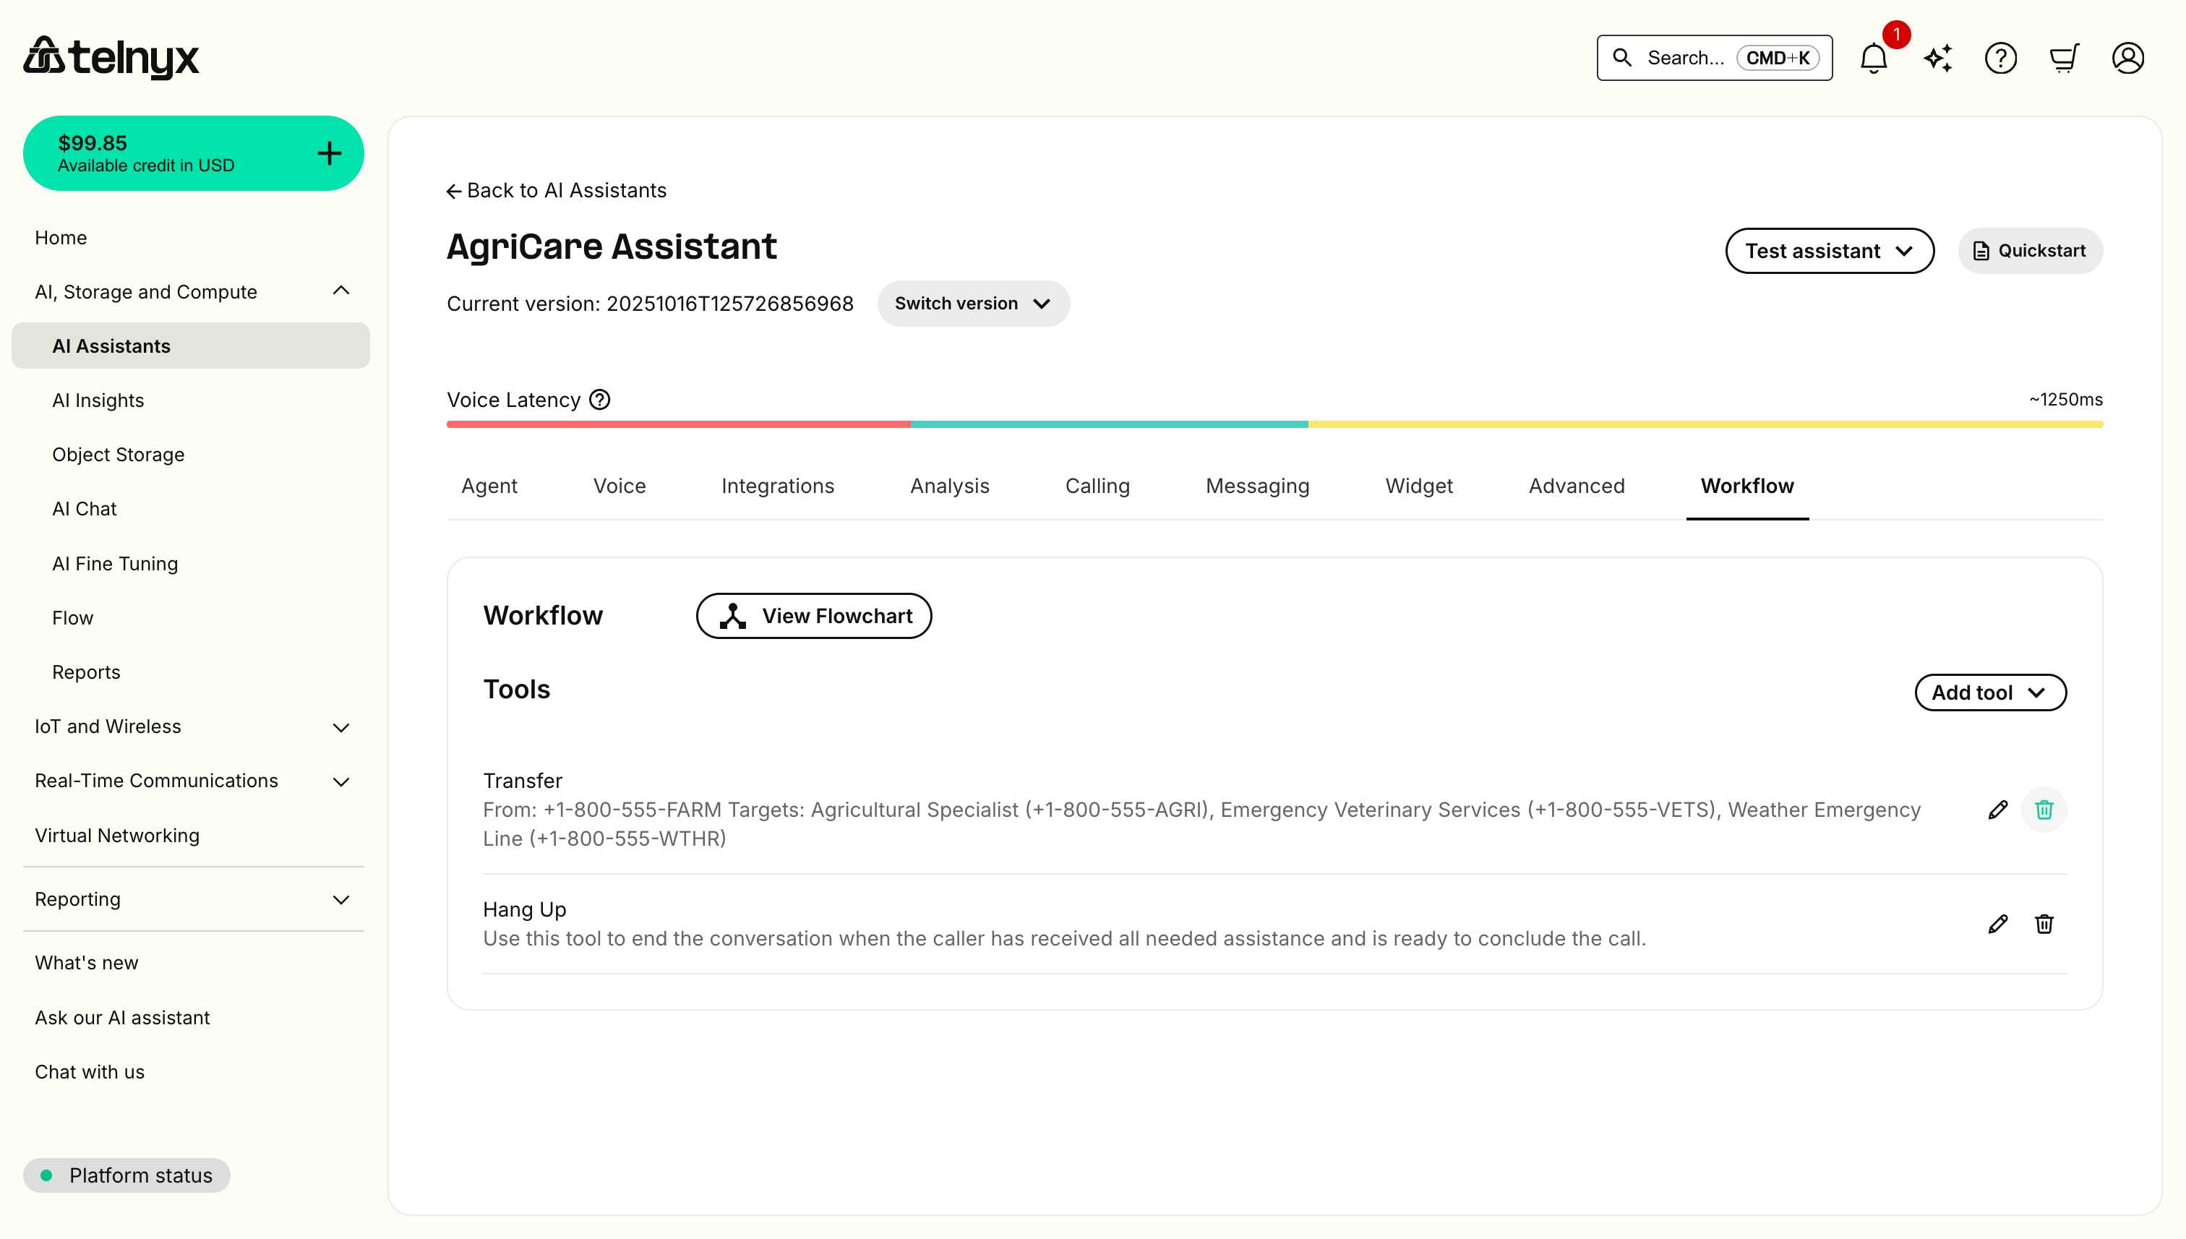Open the Add tool dropdown

[x=1990, y=692]
